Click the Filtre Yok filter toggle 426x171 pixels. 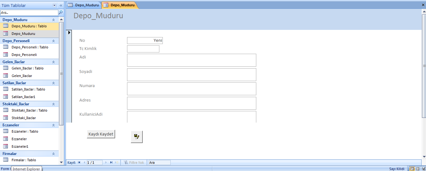point(134,163)
